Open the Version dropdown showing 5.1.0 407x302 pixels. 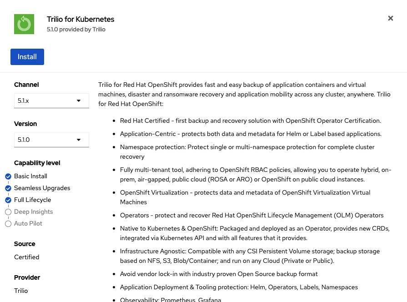51,140
